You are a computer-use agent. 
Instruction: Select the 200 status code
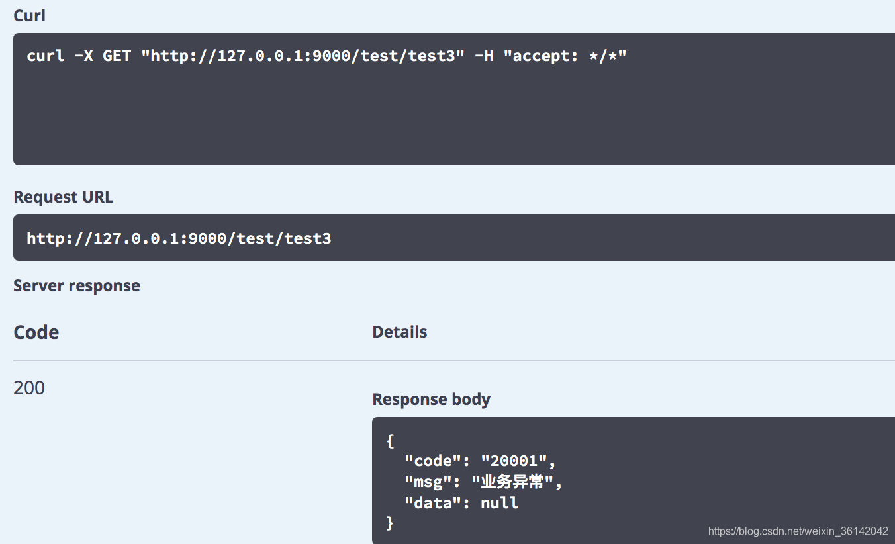29,388
